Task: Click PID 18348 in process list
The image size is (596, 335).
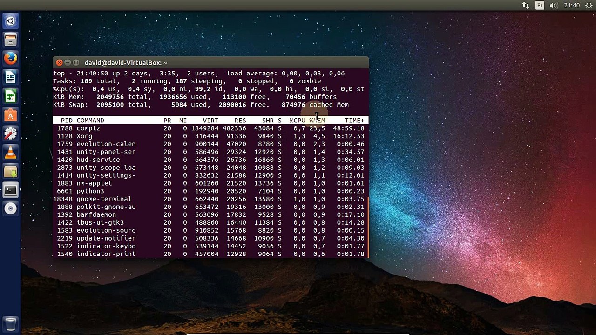Action: tap(63, 199)
